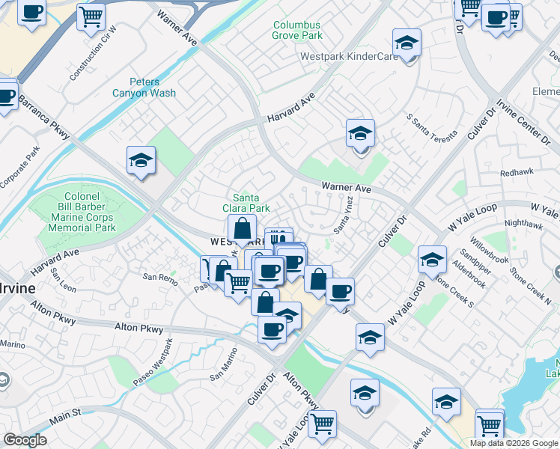The height and width of the screenshot is (449, 560).
Task: Click the San Marino street label
Action: [x=224, y=364]
